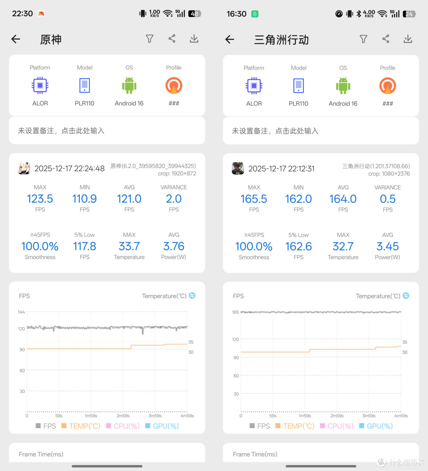Tap the Bluetooth status icon on right phone
Viewport: 428px width, 471px height.
[358, 14]
